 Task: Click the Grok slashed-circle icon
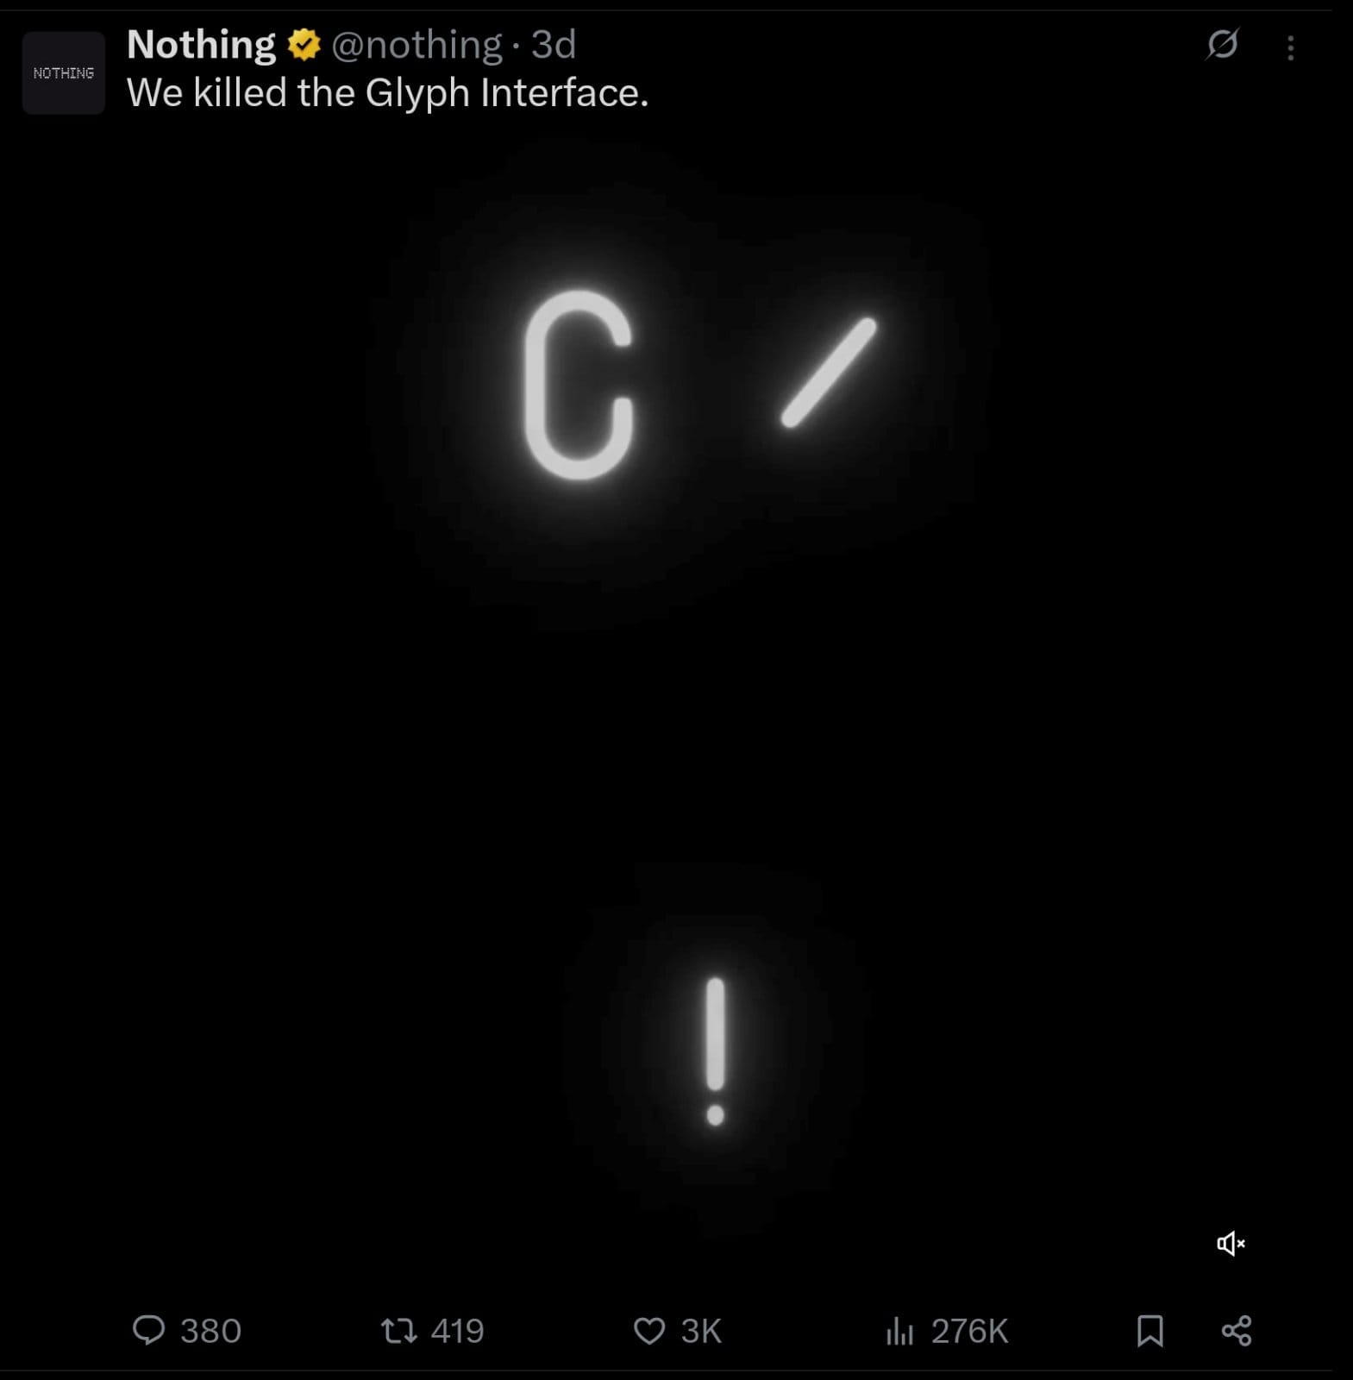[x=1222, y=44]
